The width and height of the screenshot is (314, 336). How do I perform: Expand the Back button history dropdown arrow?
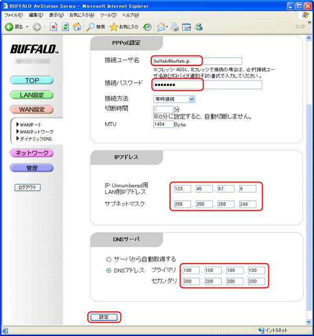[x=27, y=27]
